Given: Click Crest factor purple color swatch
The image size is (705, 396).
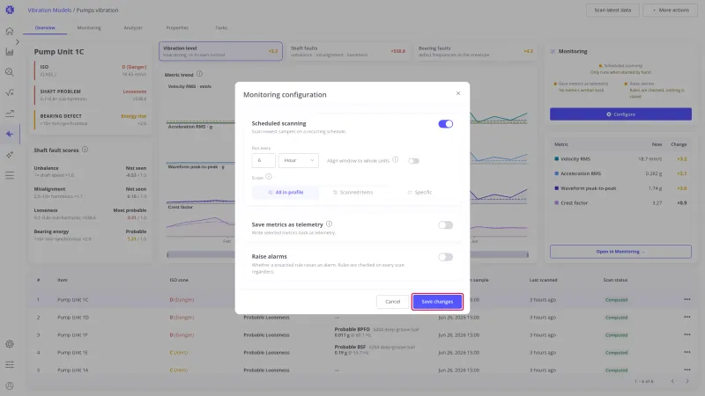Looking at the screenshot, I should coord(557,203).
